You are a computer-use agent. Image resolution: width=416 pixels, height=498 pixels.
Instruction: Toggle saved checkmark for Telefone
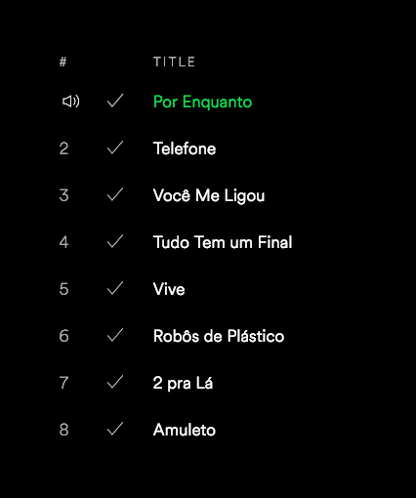click(115, 147)
